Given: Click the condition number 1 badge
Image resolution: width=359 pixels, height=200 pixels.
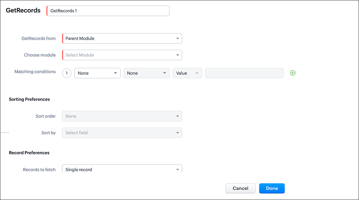Looking at the screenshot, I should click(67, 73).
